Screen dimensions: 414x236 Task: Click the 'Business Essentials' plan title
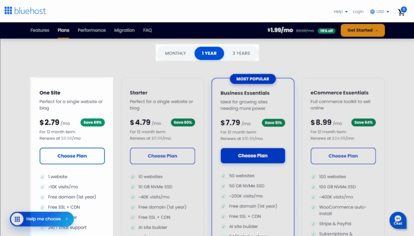(x=245, y=93)
